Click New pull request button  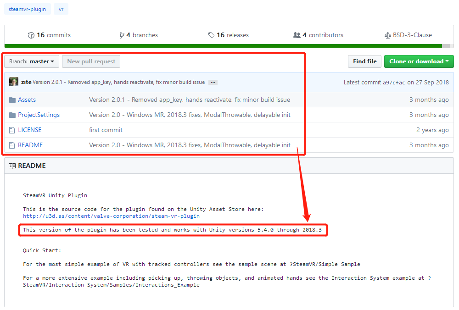point(91,61)
